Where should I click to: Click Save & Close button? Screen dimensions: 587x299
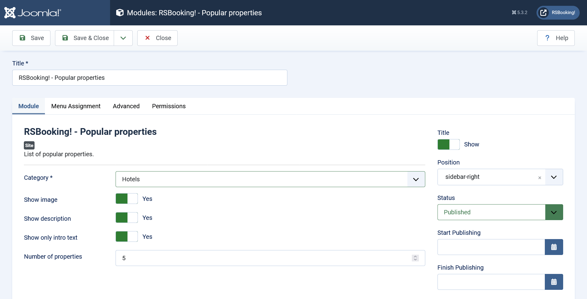coord(85,38)
